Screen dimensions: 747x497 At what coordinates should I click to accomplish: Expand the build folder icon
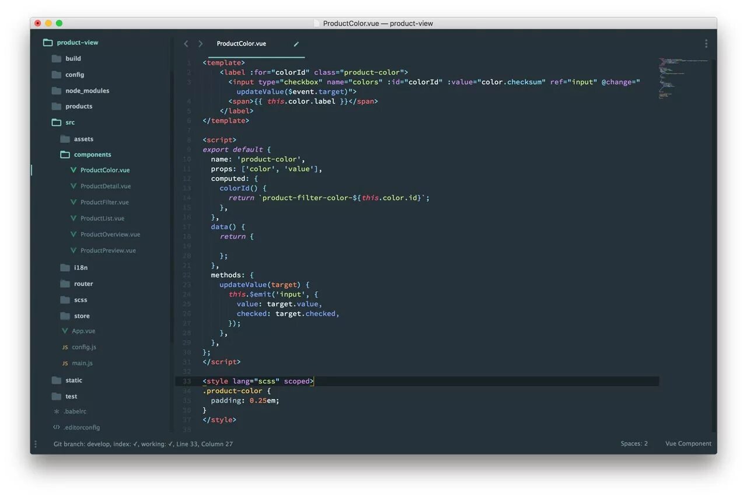(x=56, y=58)
